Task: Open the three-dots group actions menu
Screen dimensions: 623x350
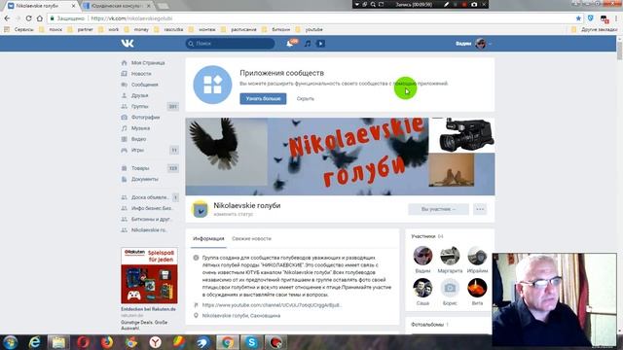Action: tap(480, 209)
